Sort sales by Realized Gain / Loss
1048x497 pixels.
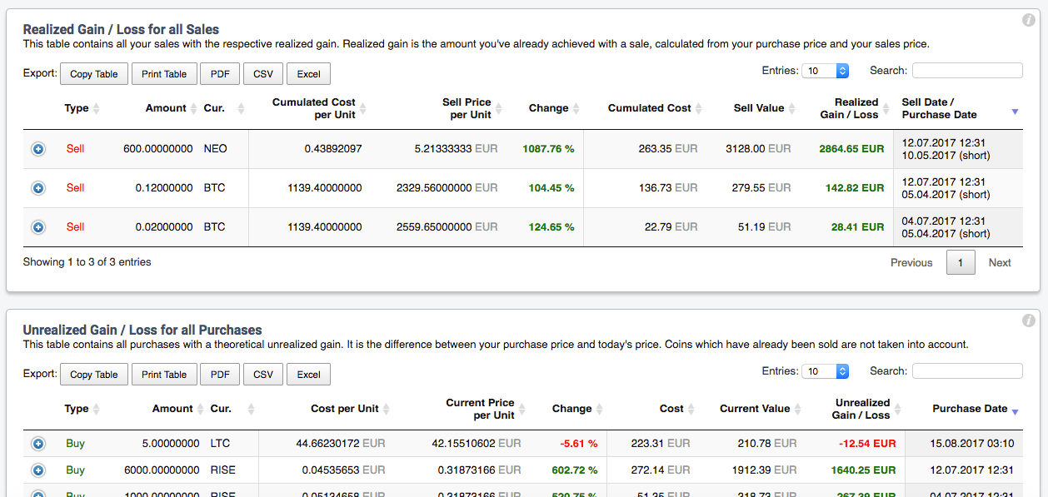click(856, 108)
